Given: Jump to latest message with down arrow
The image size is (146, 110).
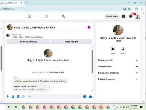Looking at the screenshot, I should [49, 86].
